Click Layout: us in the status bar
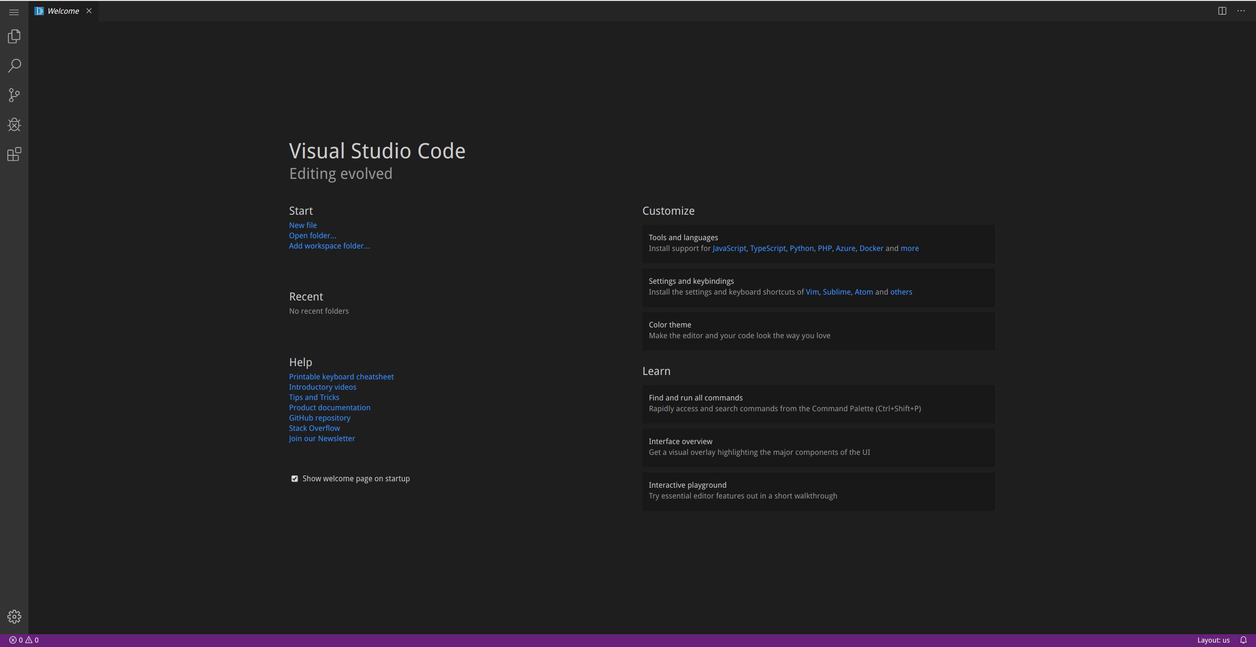1256x647 pixels. click(1214, 640)
